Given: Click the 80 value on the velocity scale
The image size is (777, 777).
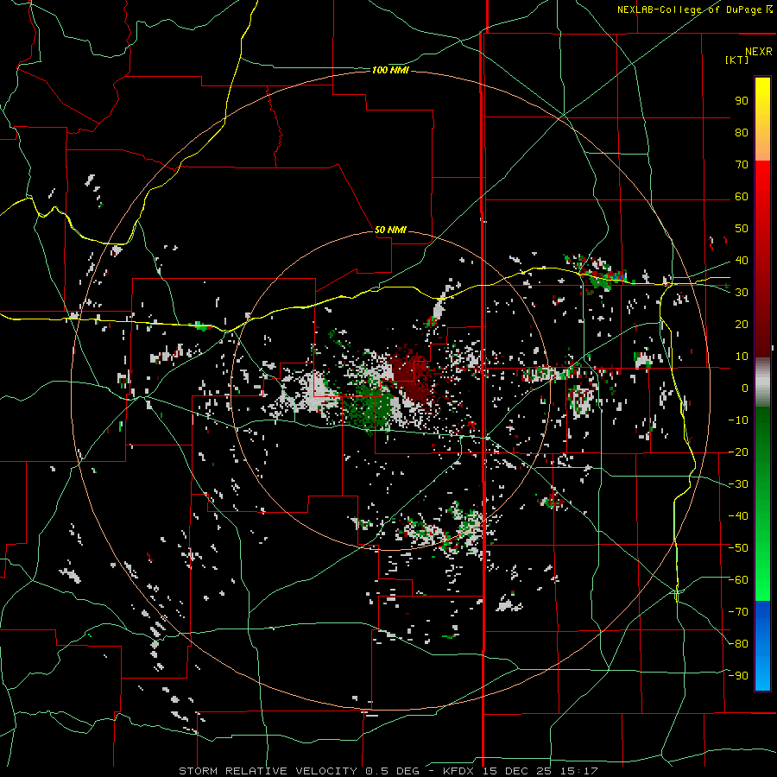Looking at the screenshot, I should point(742,133).
